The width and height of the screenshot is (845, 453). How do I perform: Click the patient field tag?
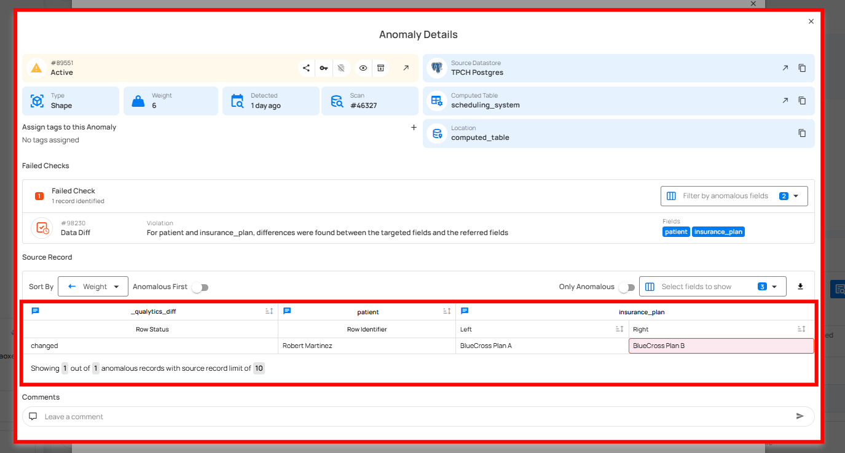tap(676, 232)
